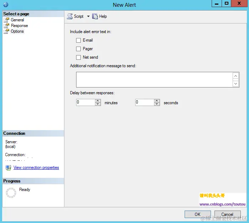Select the Response page
The image size is (249, 223).
pyautogui.click(x=19, y=26)
